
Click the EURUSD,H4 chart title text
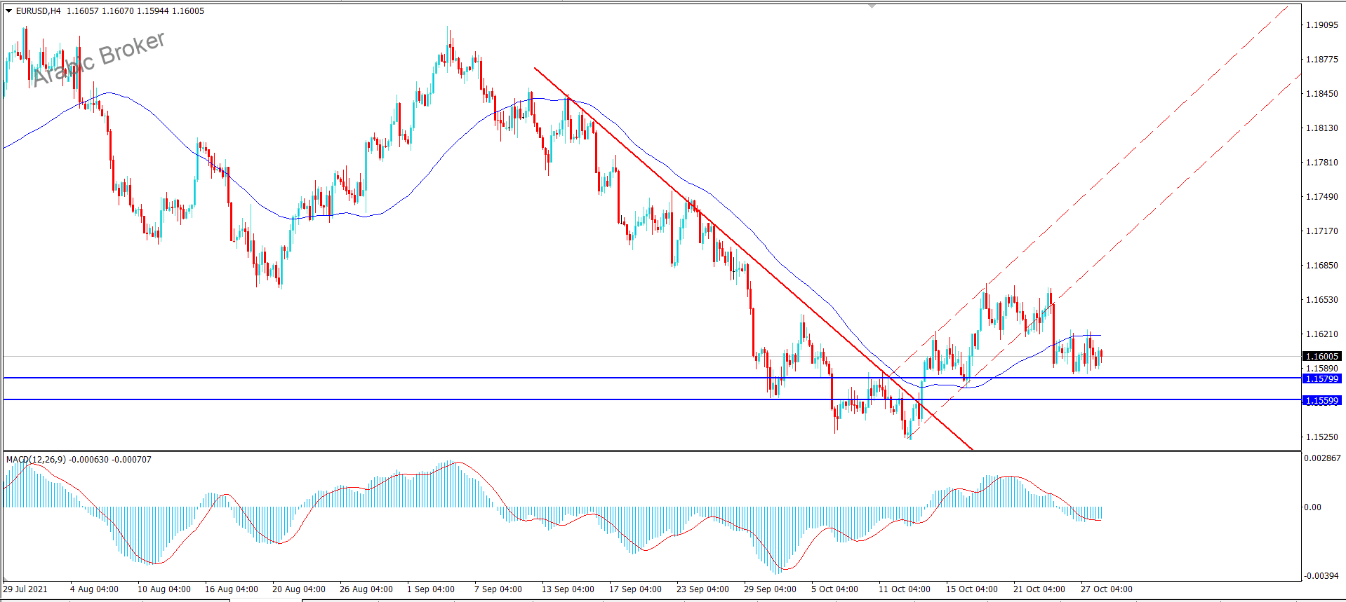tap(39, 11)
